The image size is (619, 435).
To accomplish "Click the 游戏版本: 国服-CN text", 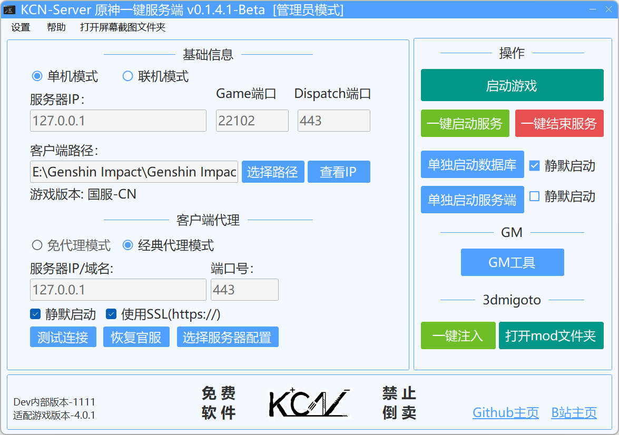I will coord(83,194).
